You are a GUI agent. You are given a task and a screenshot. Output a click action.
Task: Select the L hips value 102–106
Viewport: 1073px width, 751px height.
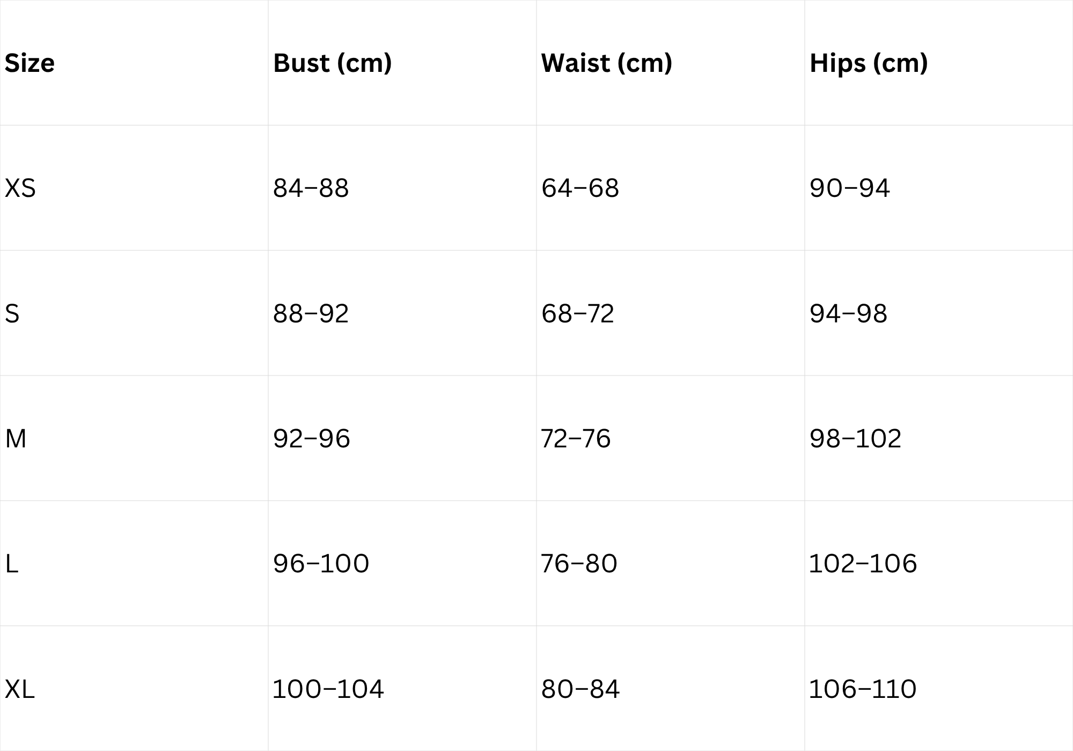(863, 564)
